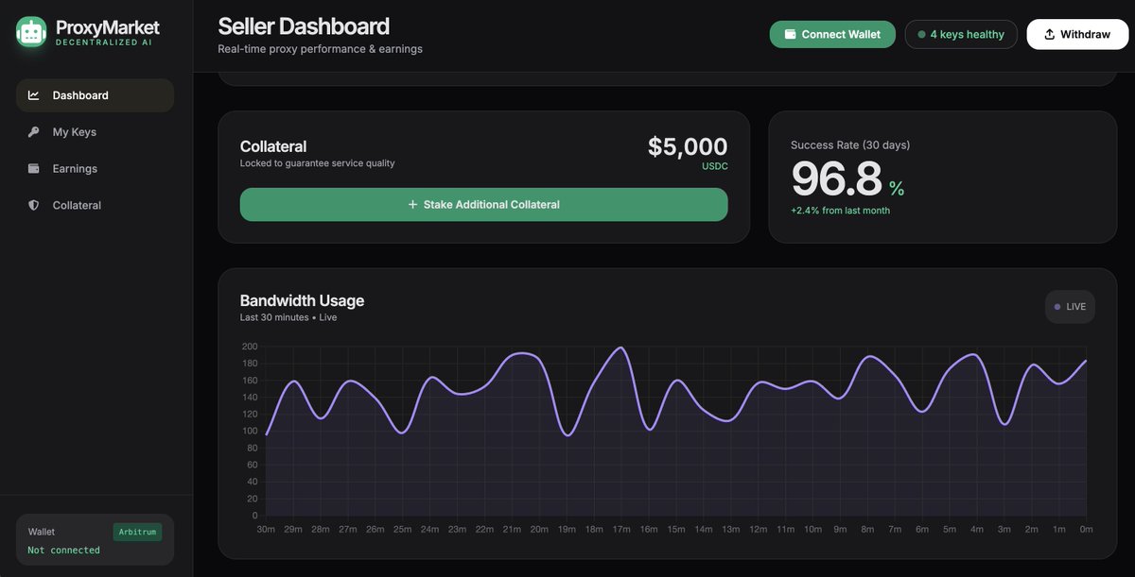Click the +2.4% from last month text
This screenshot has width=1135, height=577.
(x=840, y=211)
